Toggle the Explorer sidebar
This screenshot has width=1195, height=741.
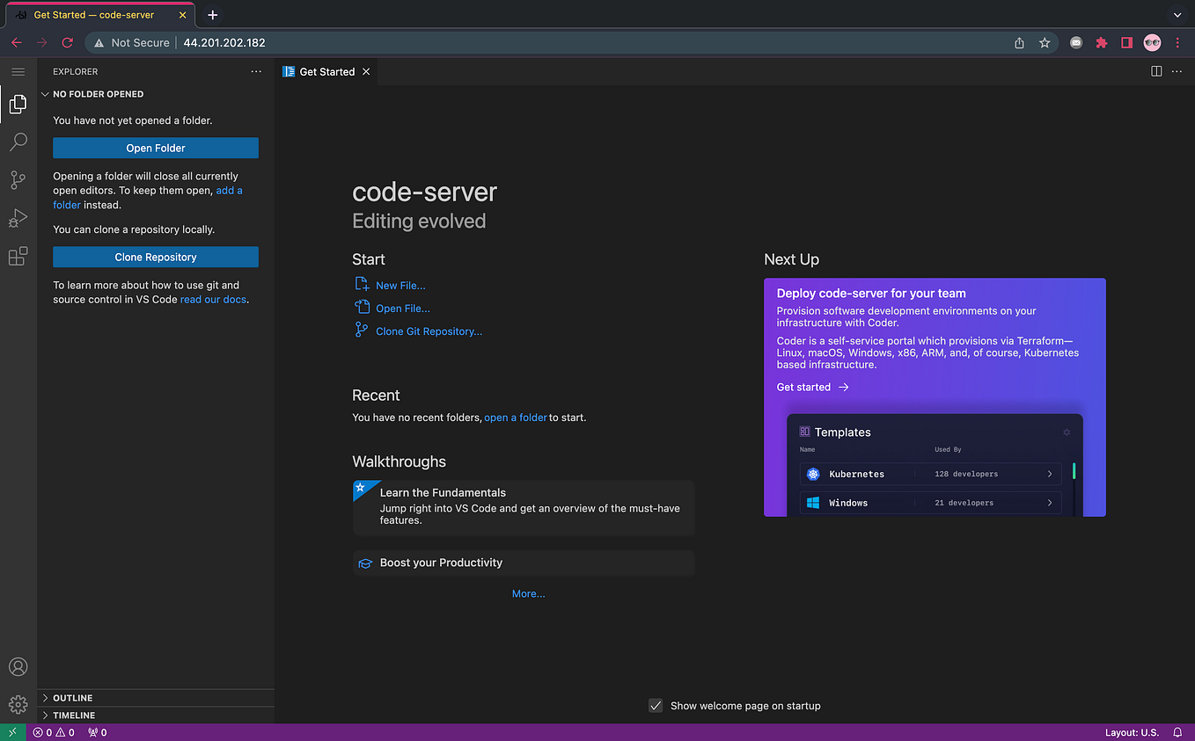[x=18, y=104]
